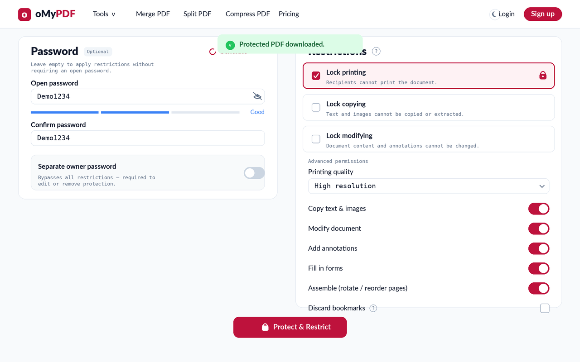580x362 pixels.
Task: Disable the Add annotations toggle
Action: (x=539, y=248)
